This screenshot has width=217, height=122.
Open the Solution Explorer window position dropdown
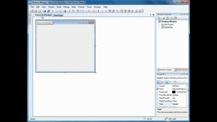181,14
